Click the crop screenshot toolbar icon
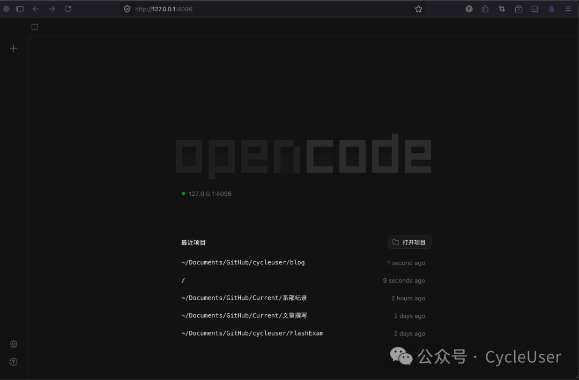 pyautogui.click(x=502, y=9)
